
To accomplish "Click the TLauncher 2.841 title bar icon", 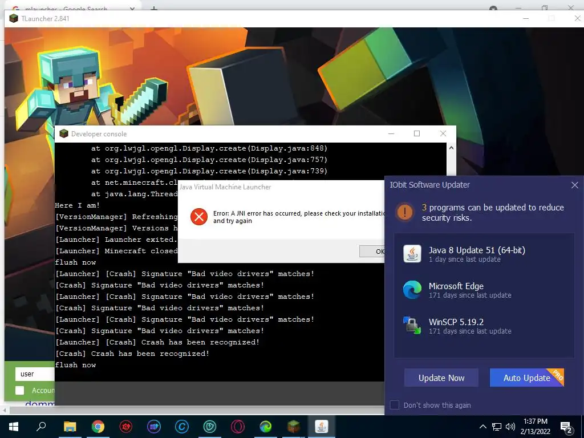I will [14, 18].
